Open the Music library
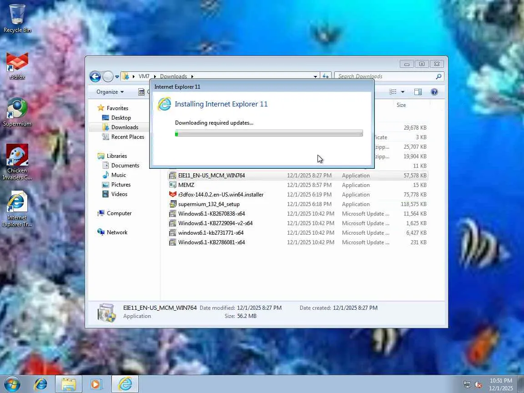 tap(118, 175)
